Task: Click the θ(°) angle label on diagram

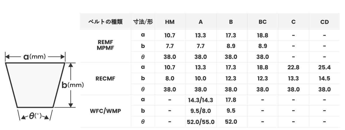Action: pyautogui.click(x=35, y=116)
